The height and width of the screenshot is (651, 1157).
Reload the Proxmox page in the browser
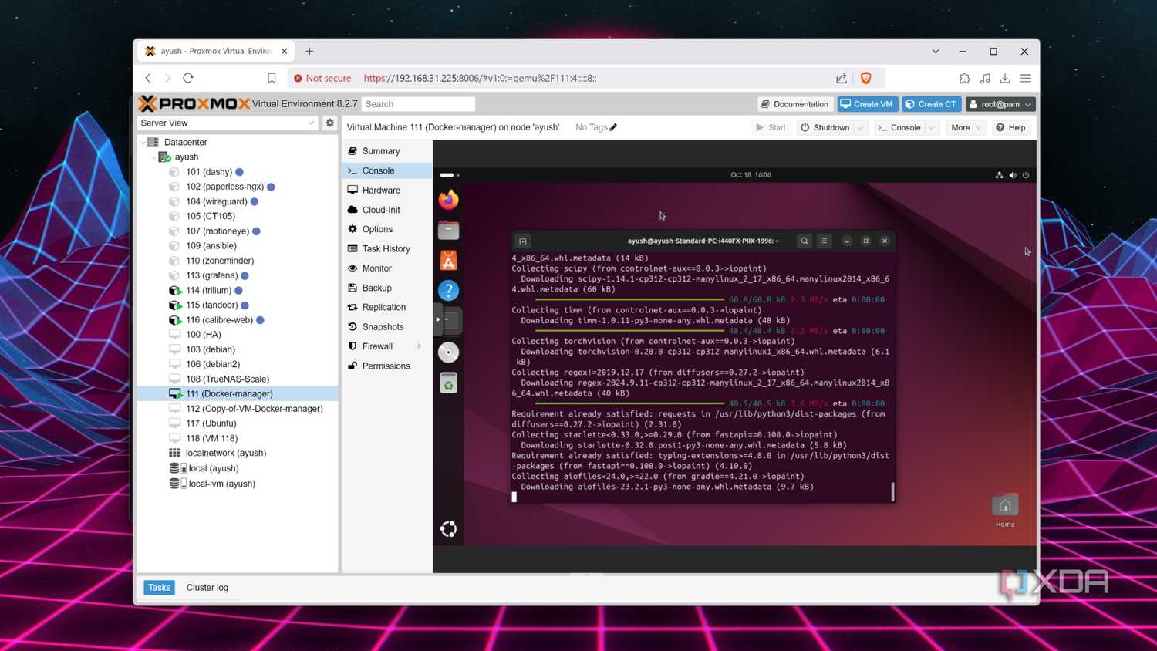tap(188, 78)
